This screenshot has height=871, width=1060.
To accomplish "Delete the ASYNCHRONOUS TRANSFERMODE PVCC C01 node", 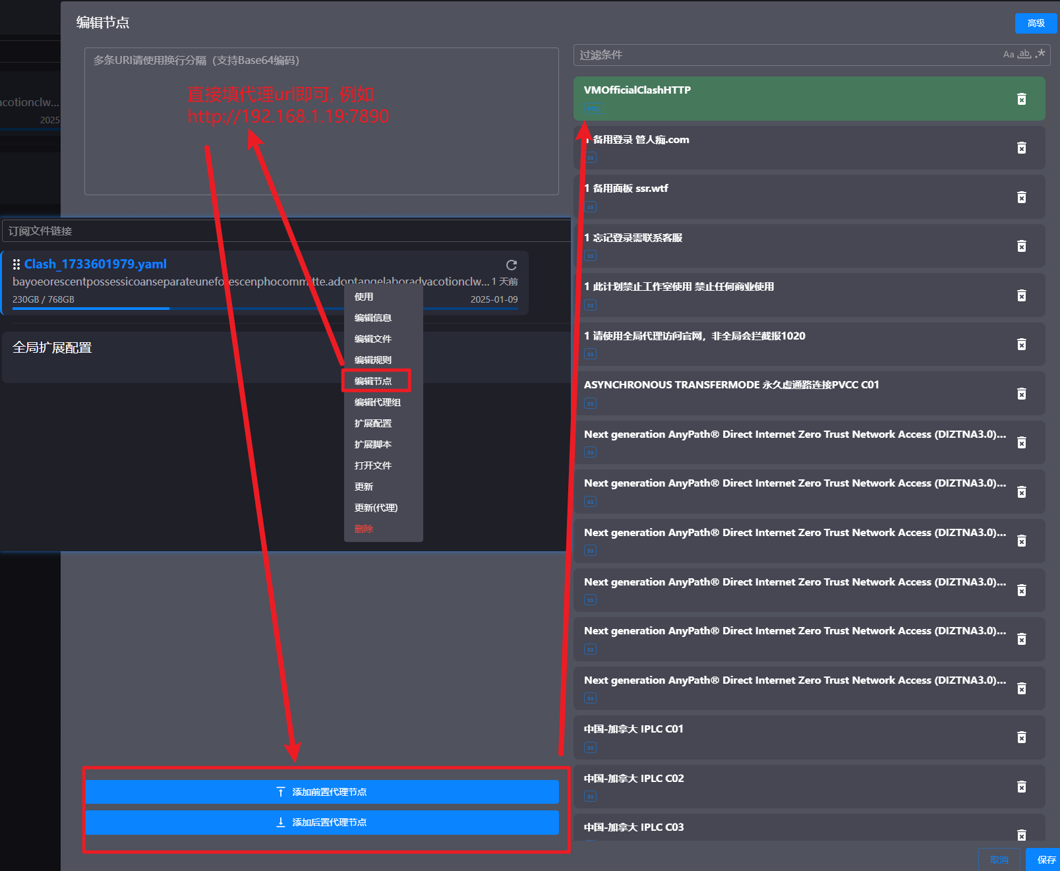I will [x=1021, y=394].
